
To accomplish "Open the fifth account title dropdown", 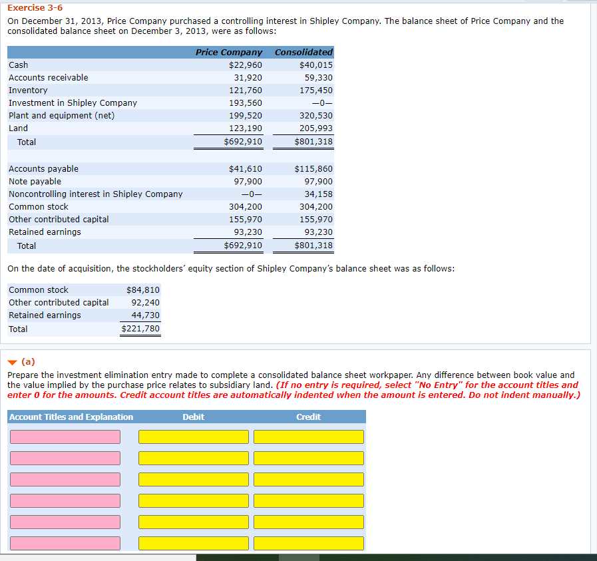I will point(65,522).
